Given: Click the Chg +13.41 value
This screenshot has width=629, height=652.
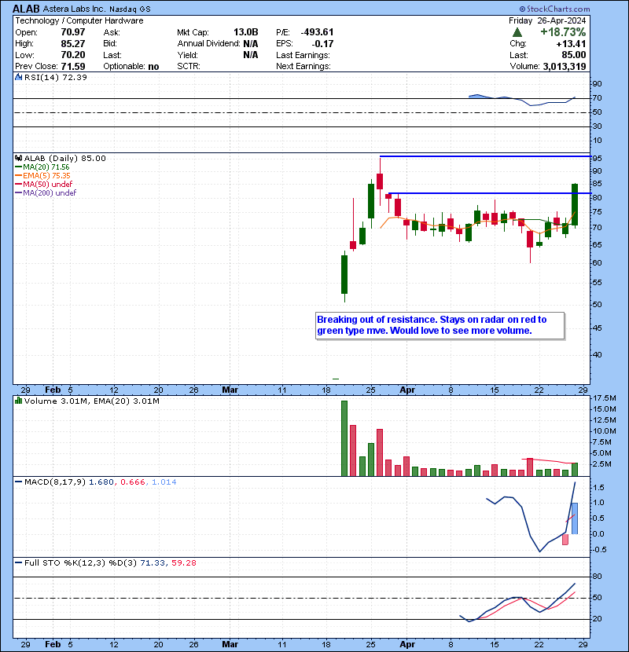Looking at the screenshot, I should 571,44.
